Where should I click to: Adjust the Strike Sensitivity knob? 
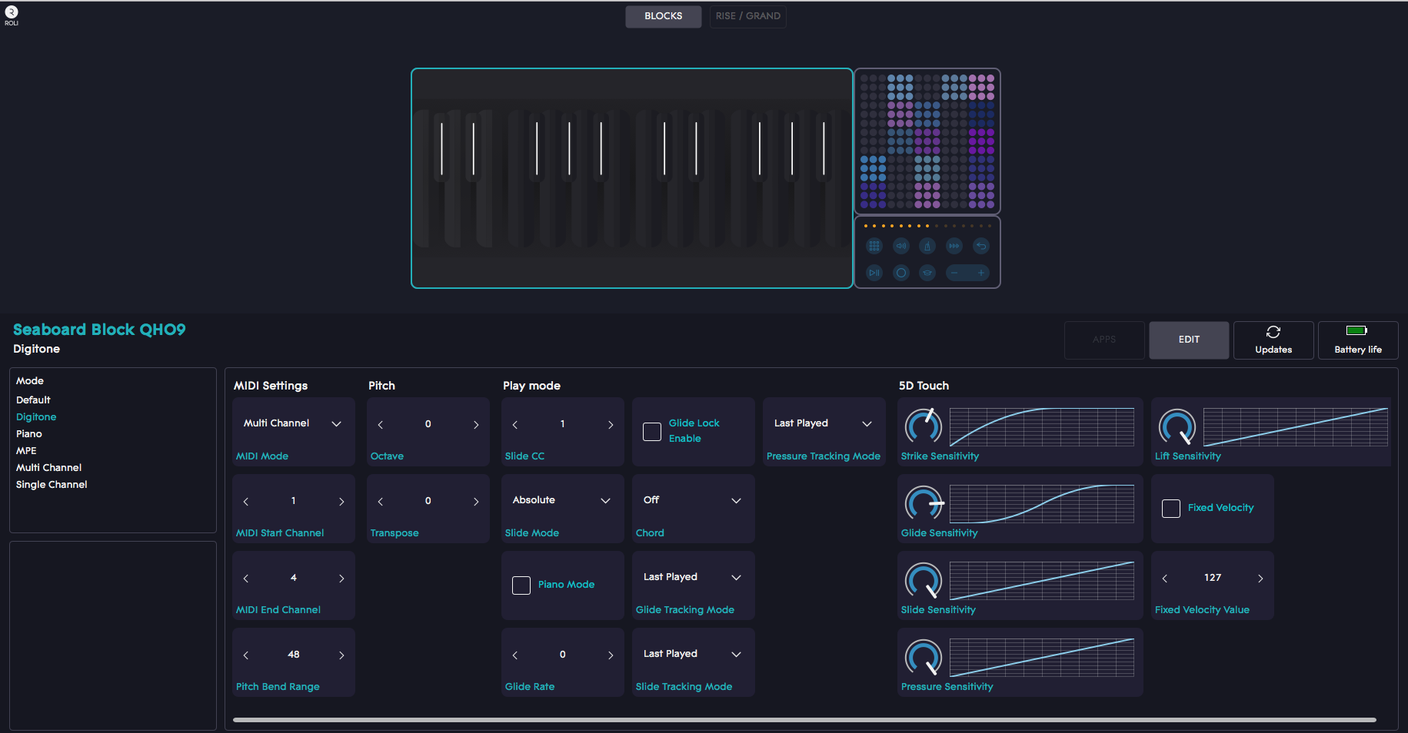tap(924, 426)
